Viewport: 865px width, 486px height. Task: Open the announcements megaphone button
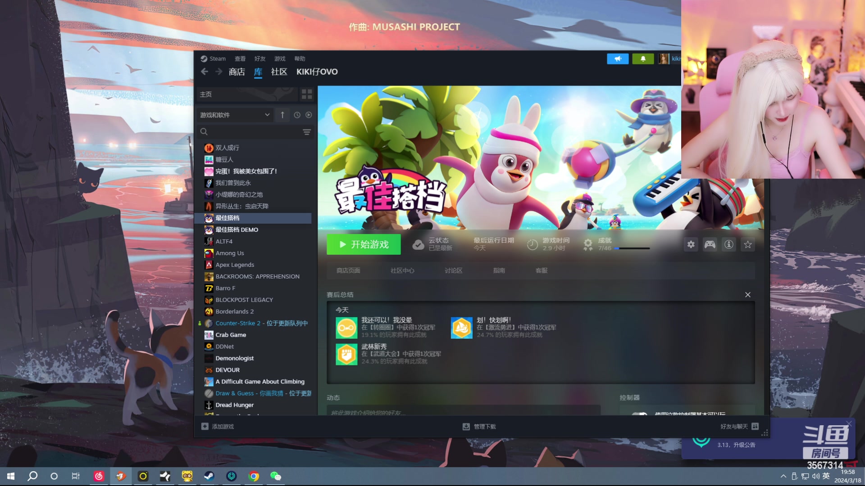point(618,58)
